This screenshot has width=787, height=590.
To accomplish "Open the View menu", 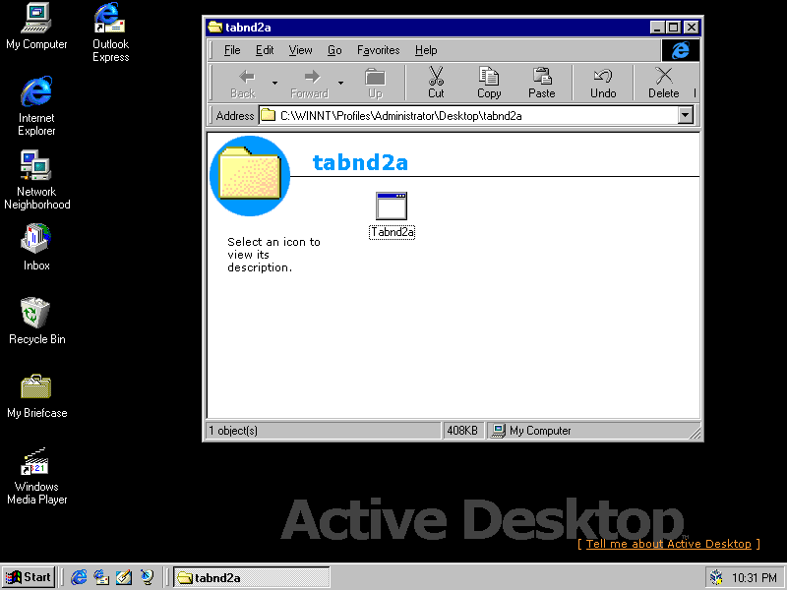I will 300,50.
